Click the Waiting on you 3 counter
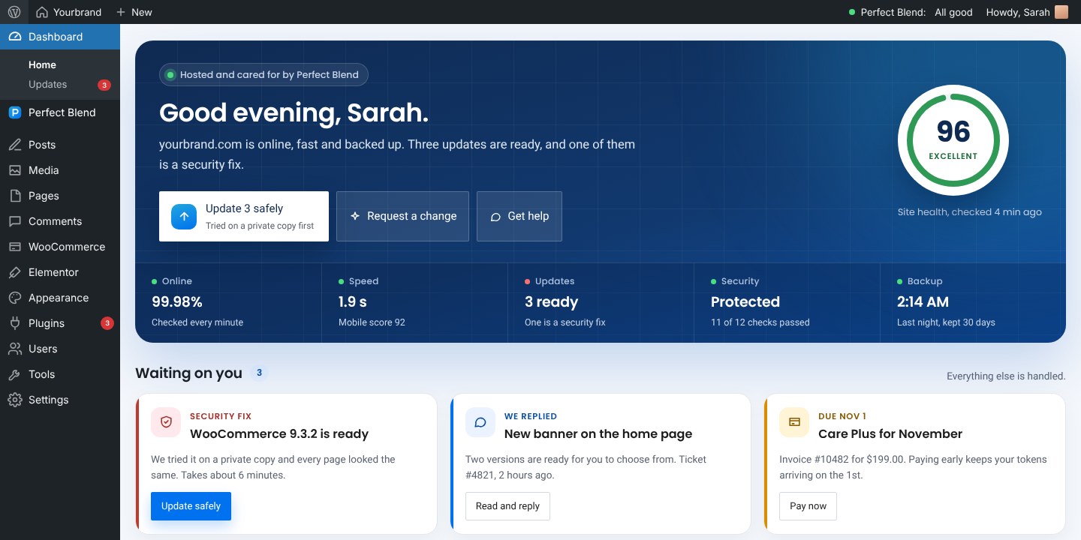 [x=259, y=373]
